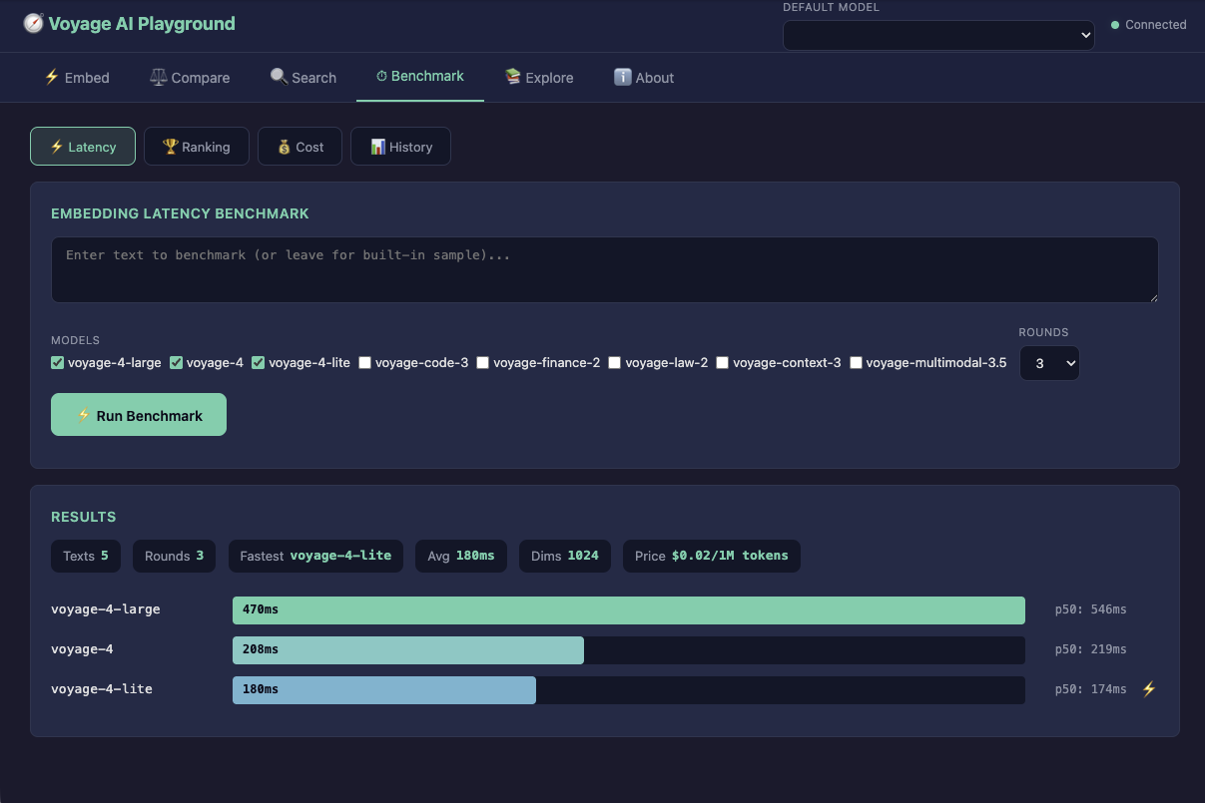1205x803 pixels.
Task: Show the History sub-tab
Action: point(400,147)
